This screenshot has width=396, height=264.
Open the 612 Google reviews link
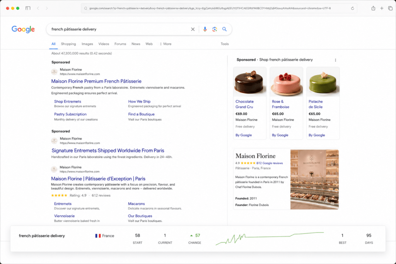tap(270, 163)
